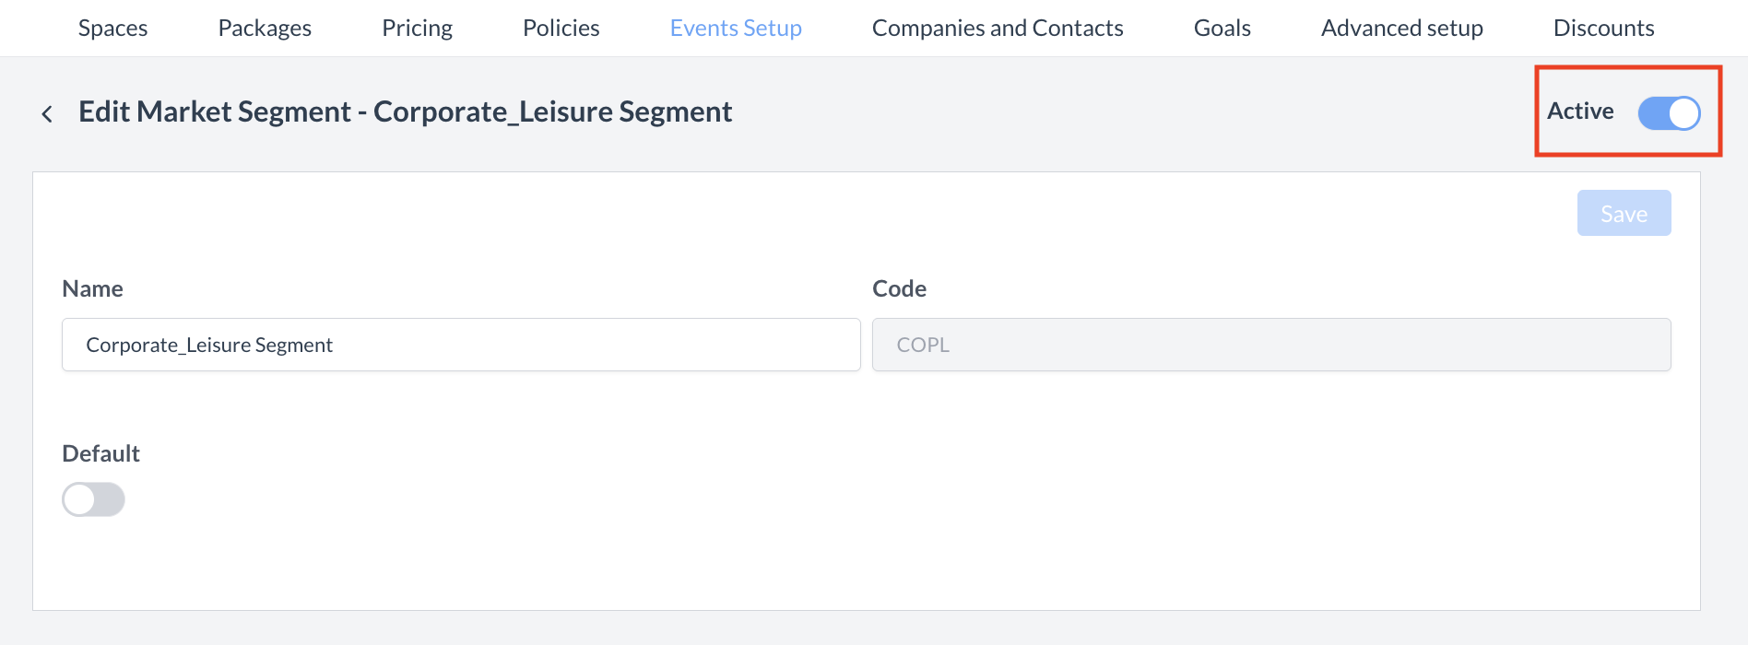Switch to the Discounts tab
The height and width of the screenshot is (645, 1748).
(1603, 28)
